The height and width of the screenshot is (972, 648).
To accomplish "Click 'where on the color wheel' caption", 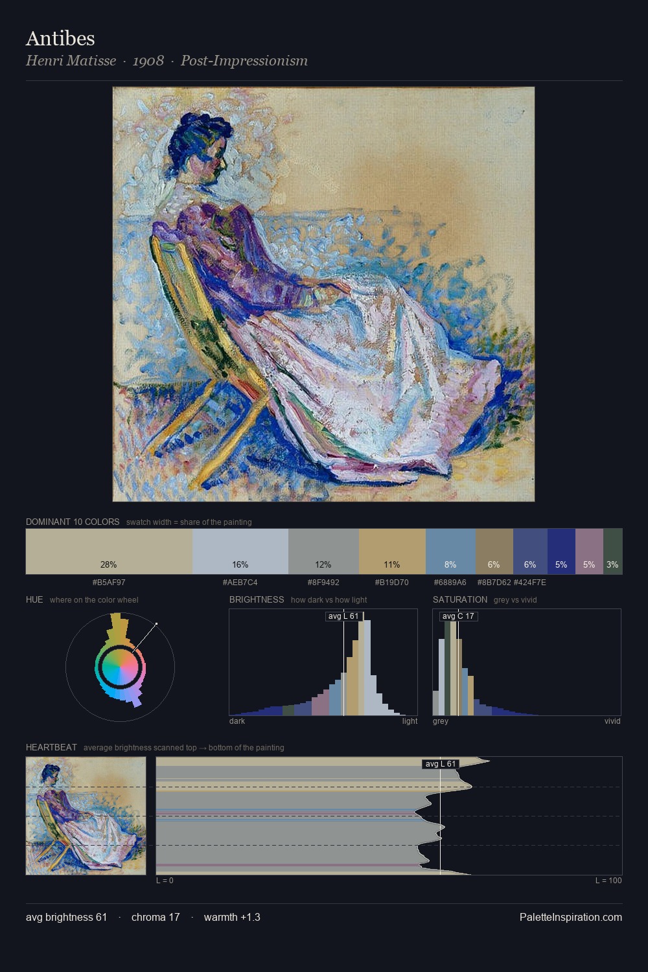I will pos(94,600).
